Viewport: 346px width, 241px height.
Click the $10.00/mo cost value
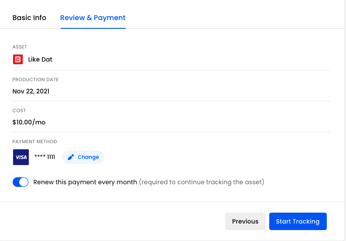tap(29, 122)
